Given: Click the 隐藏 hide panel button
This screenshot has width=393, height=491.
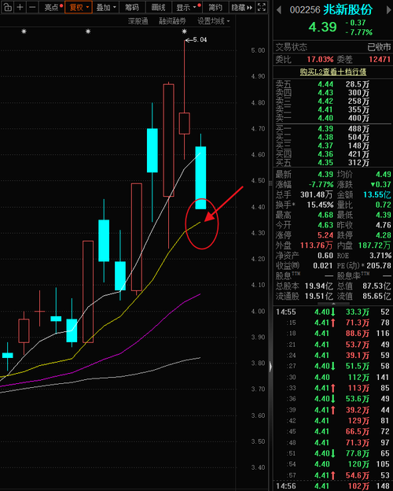Looking at the screenshot, I should point(241,7).
